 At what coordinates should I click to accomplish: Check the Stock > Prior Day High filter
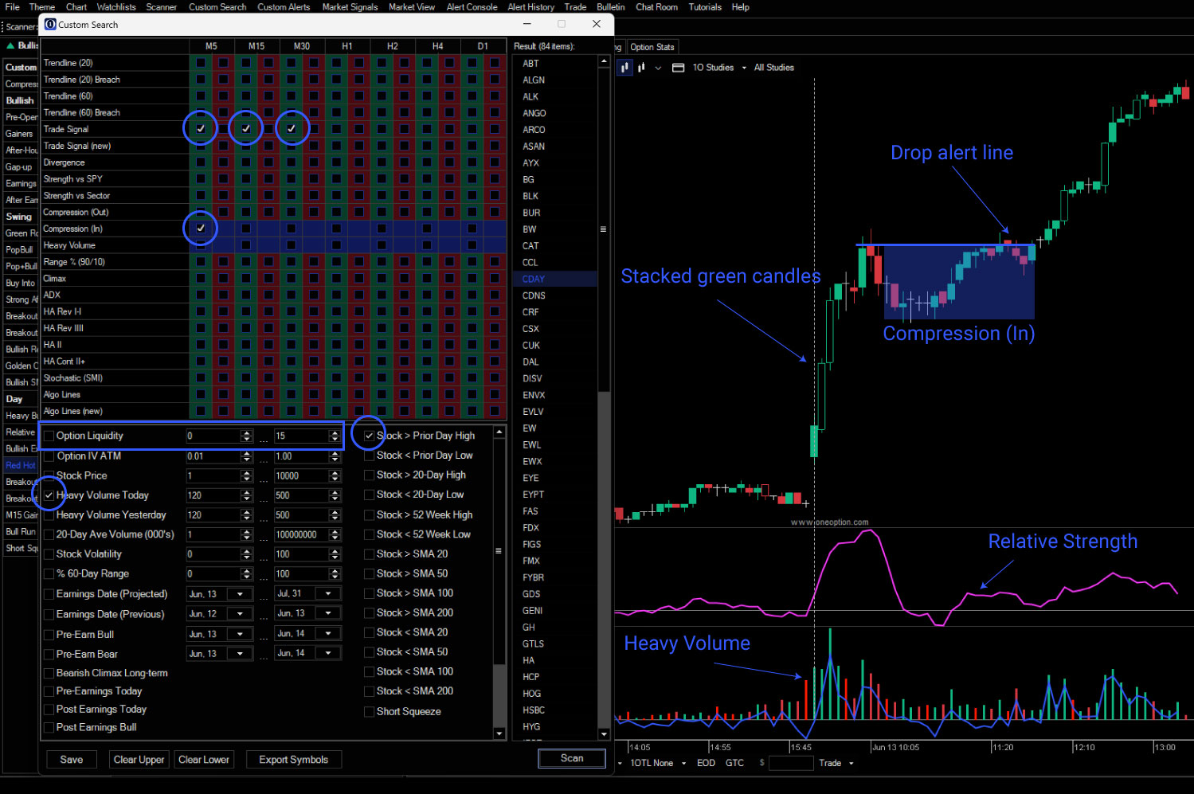click(x=369, y=435)
